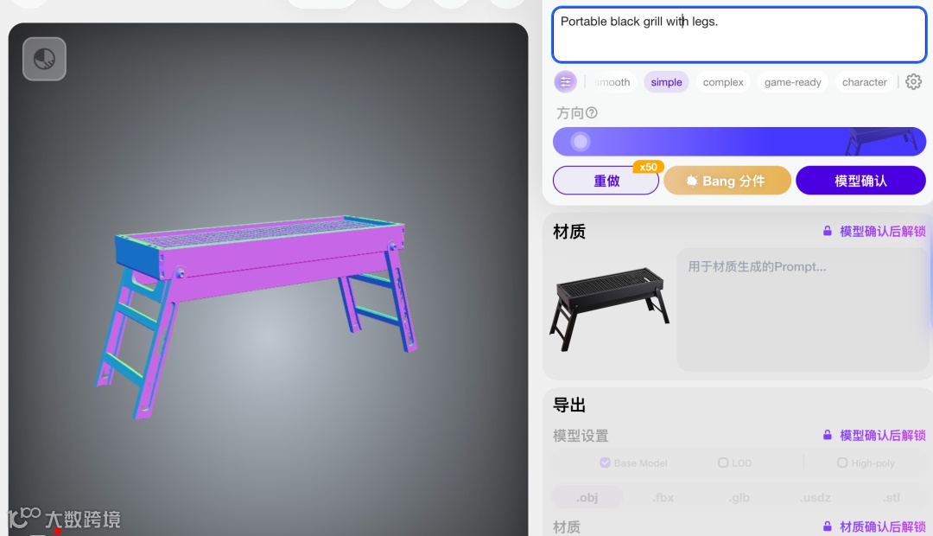This screenshot has height=536, width=933.
Task: Toggle the Base Model checkbox
Action: (x=605, y=463)
